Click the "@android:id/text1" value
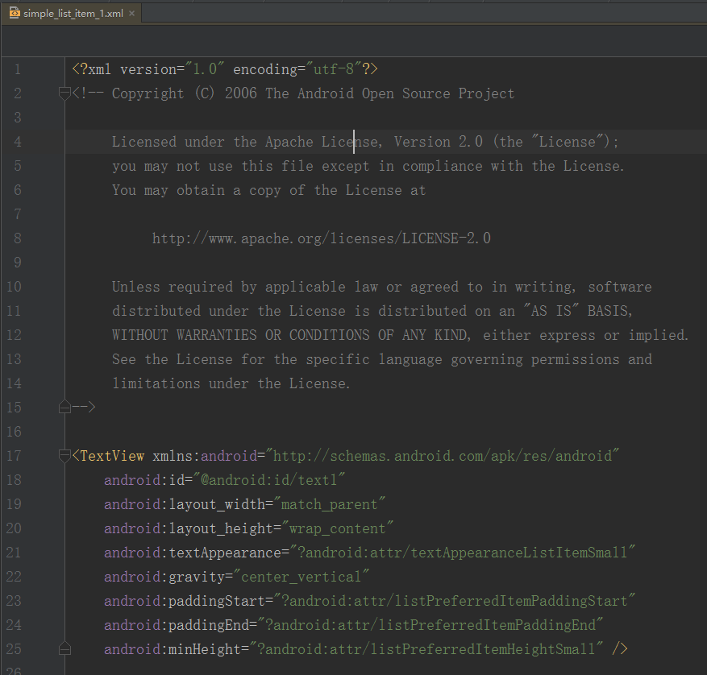The image size is (707, 675). (x=269, y=480)
